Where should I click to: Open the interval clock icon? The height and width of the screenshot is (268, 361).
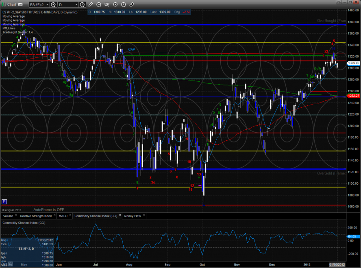point(82,4)
